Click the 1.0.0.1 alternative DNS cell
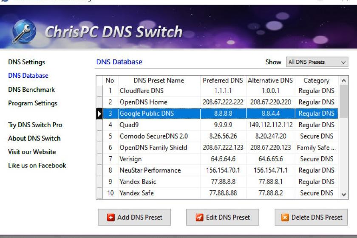The image size is (357, 238). (270, 91)
